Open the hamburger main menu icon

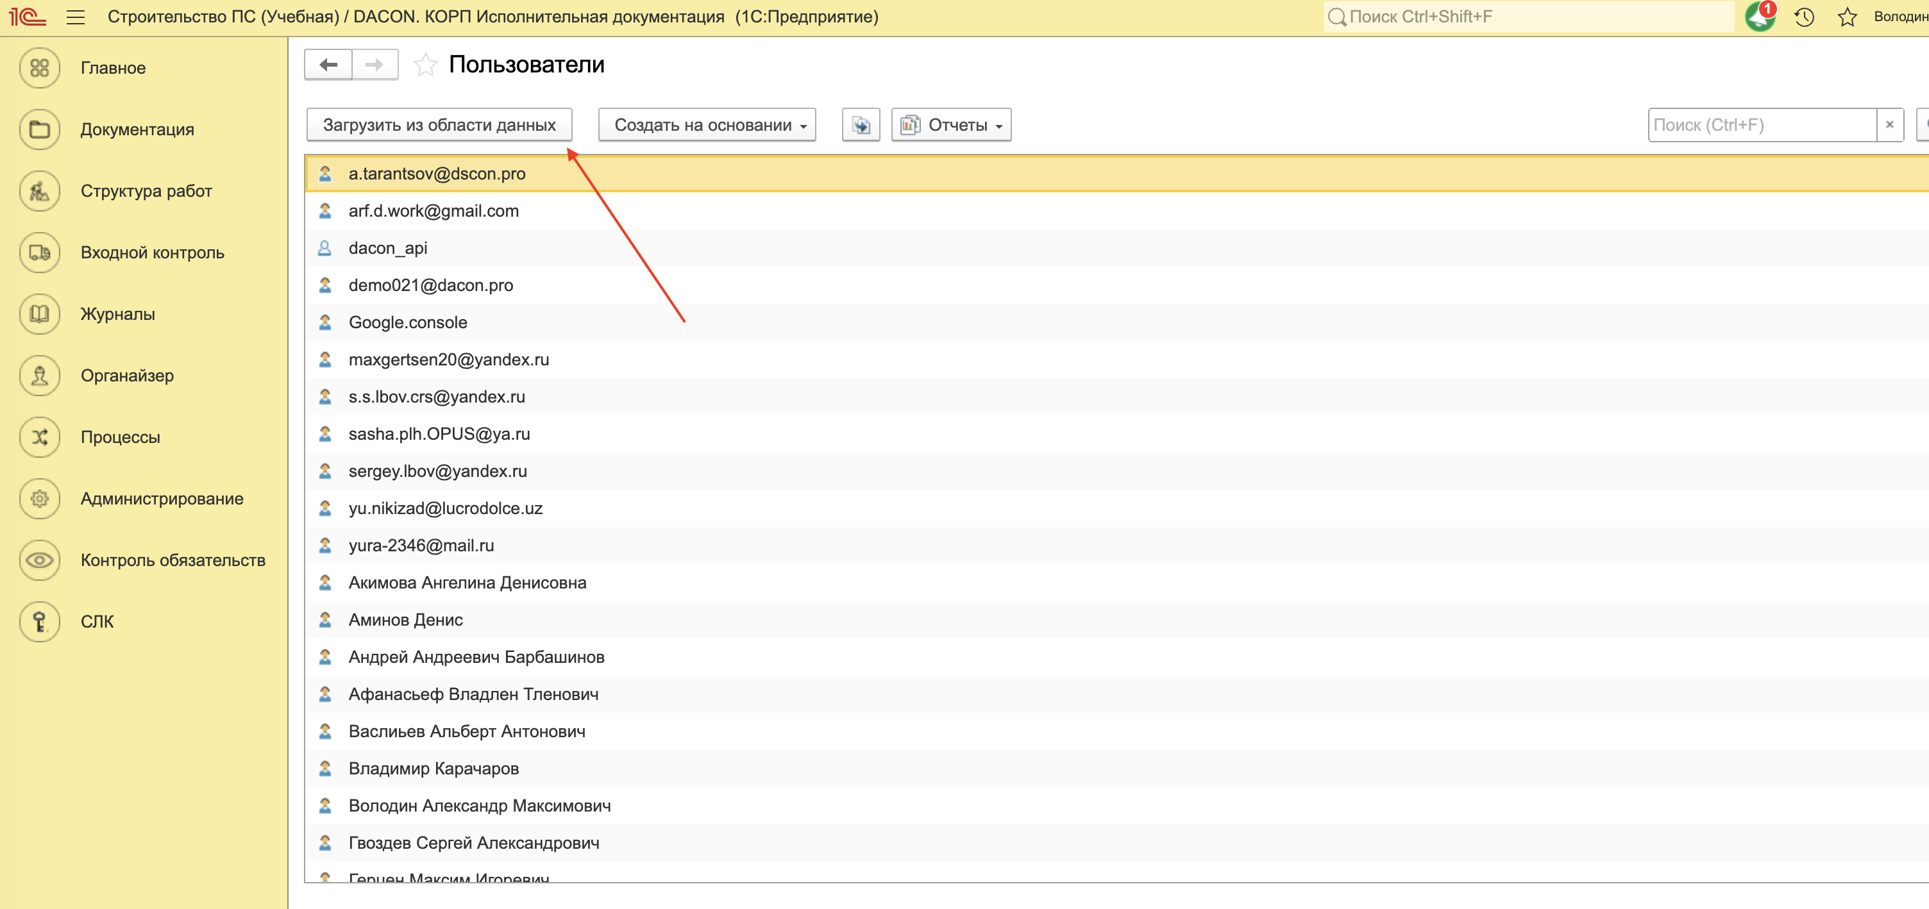click(x=76, y=17)
